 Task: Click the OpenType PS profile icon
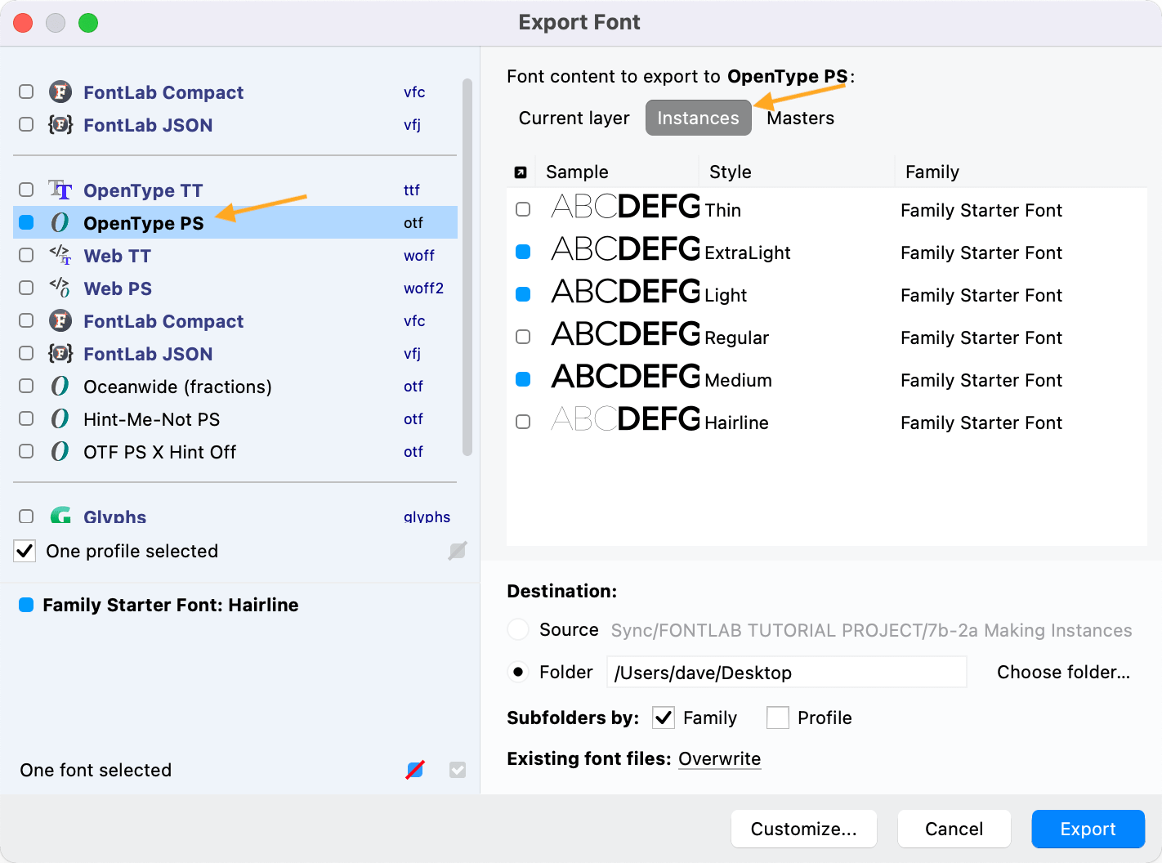point(60,222)
